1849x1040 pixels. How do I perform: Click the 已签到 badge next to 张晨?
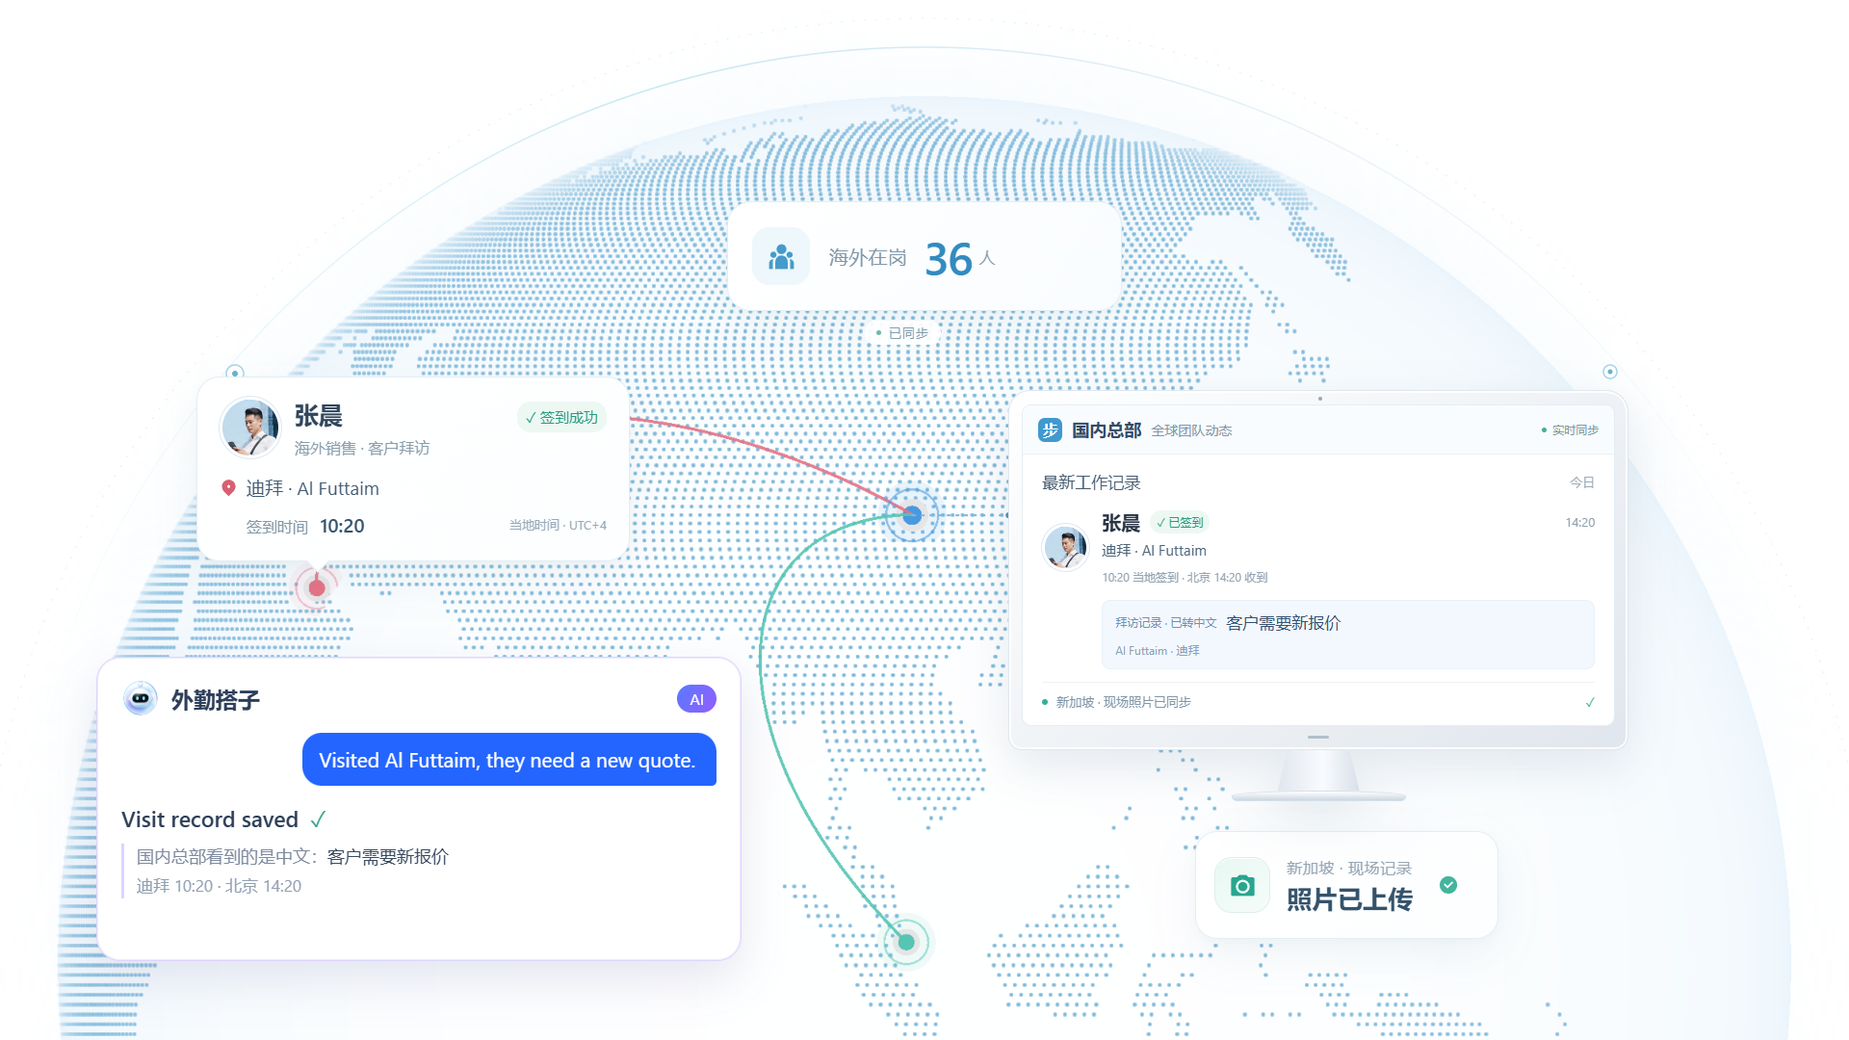pyautogui.click(x=1180, y=522)
